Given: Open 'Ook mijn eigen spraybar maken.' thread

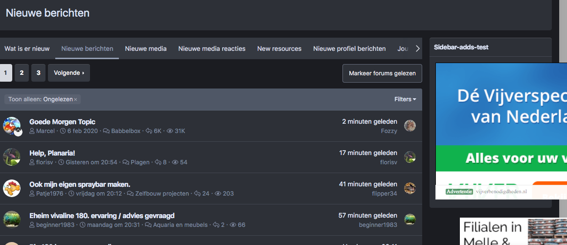Looking at the screenshot, I should (80, 184).
